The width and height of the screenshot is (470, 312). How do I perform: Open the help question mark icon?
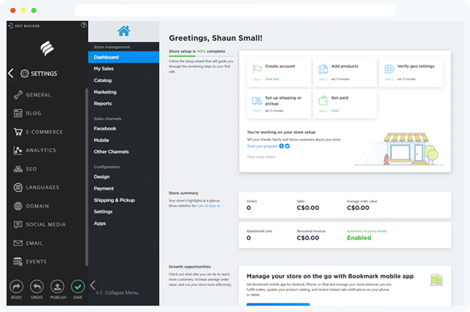pyautogui.click(x=83, y=25)
